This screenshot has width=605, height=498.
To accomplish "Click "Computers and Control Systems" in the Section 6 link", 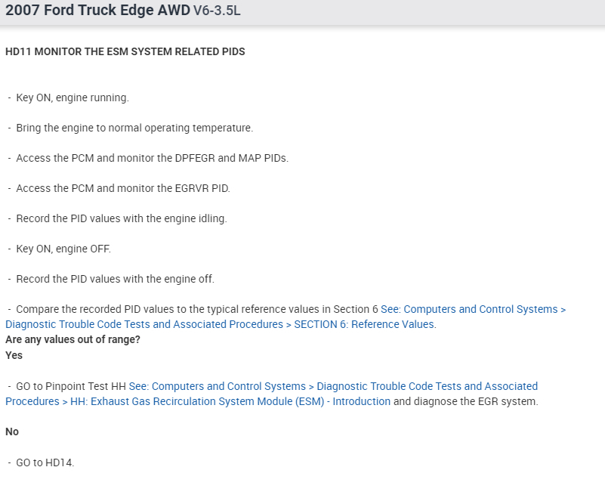I will click(x=468, y=309).
